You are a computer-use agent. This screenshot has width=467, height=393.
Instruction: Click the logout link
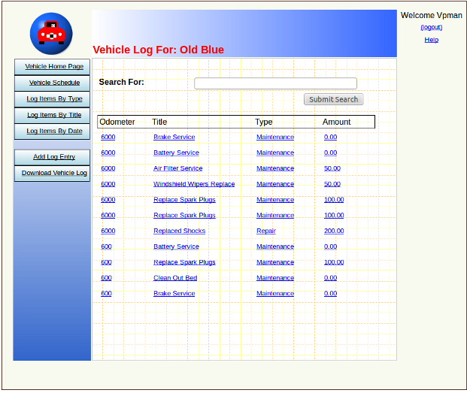click(431, 27)
